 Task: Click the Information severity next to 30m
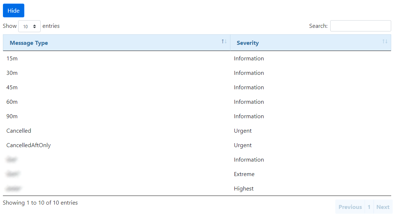point(249,73)
